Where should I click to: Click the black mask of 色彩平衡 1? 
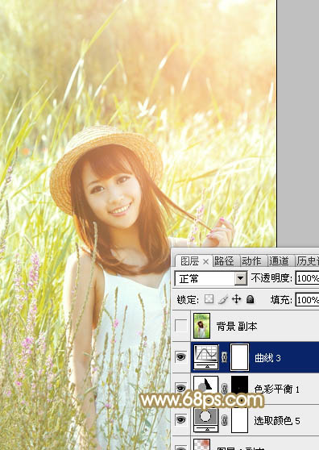coord(239,385)
